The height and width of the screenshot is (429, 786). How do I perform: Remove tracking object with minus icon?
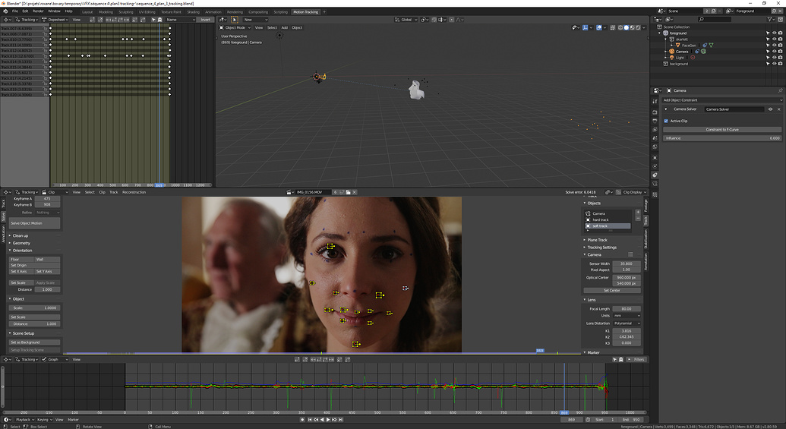(638, 219)
